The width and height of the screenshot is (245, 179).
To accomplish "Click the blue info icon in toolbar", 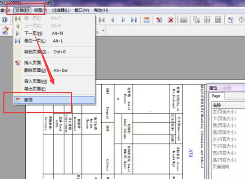I will [5, 20].
